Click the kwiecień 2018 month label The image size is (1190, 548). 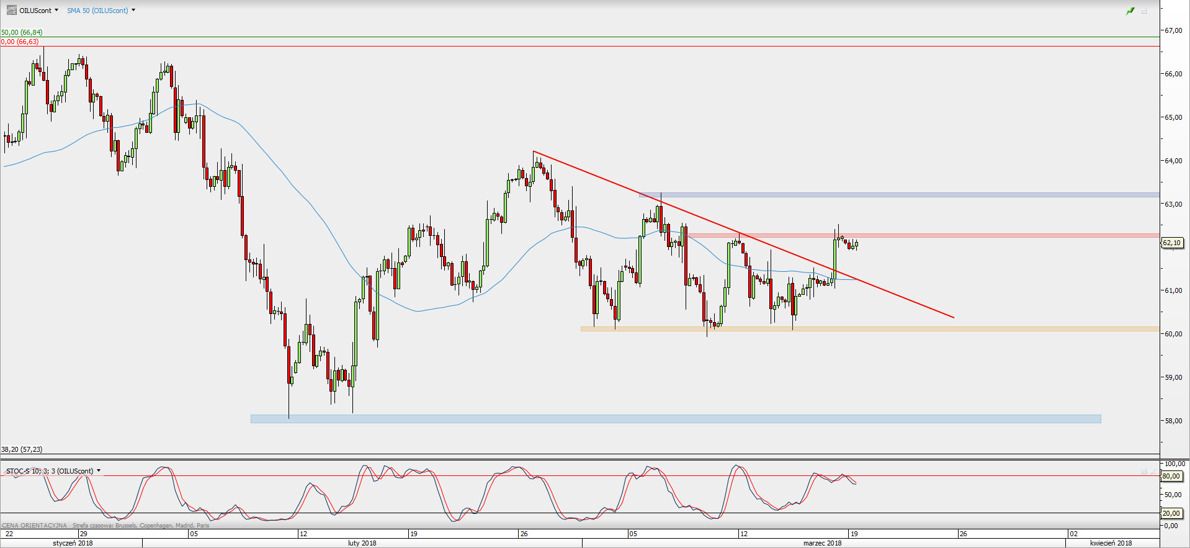point(1111,543)
